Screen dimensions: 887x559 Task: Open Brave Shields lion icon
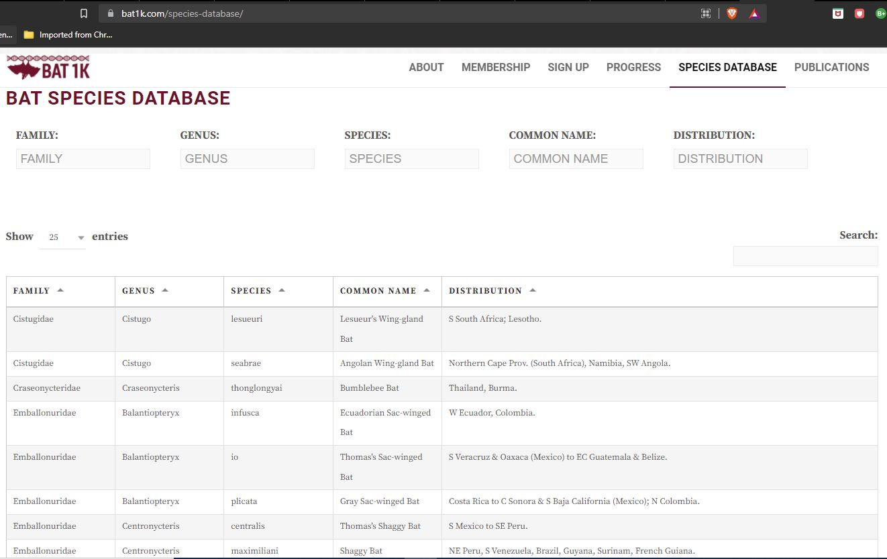coord(732,13)
